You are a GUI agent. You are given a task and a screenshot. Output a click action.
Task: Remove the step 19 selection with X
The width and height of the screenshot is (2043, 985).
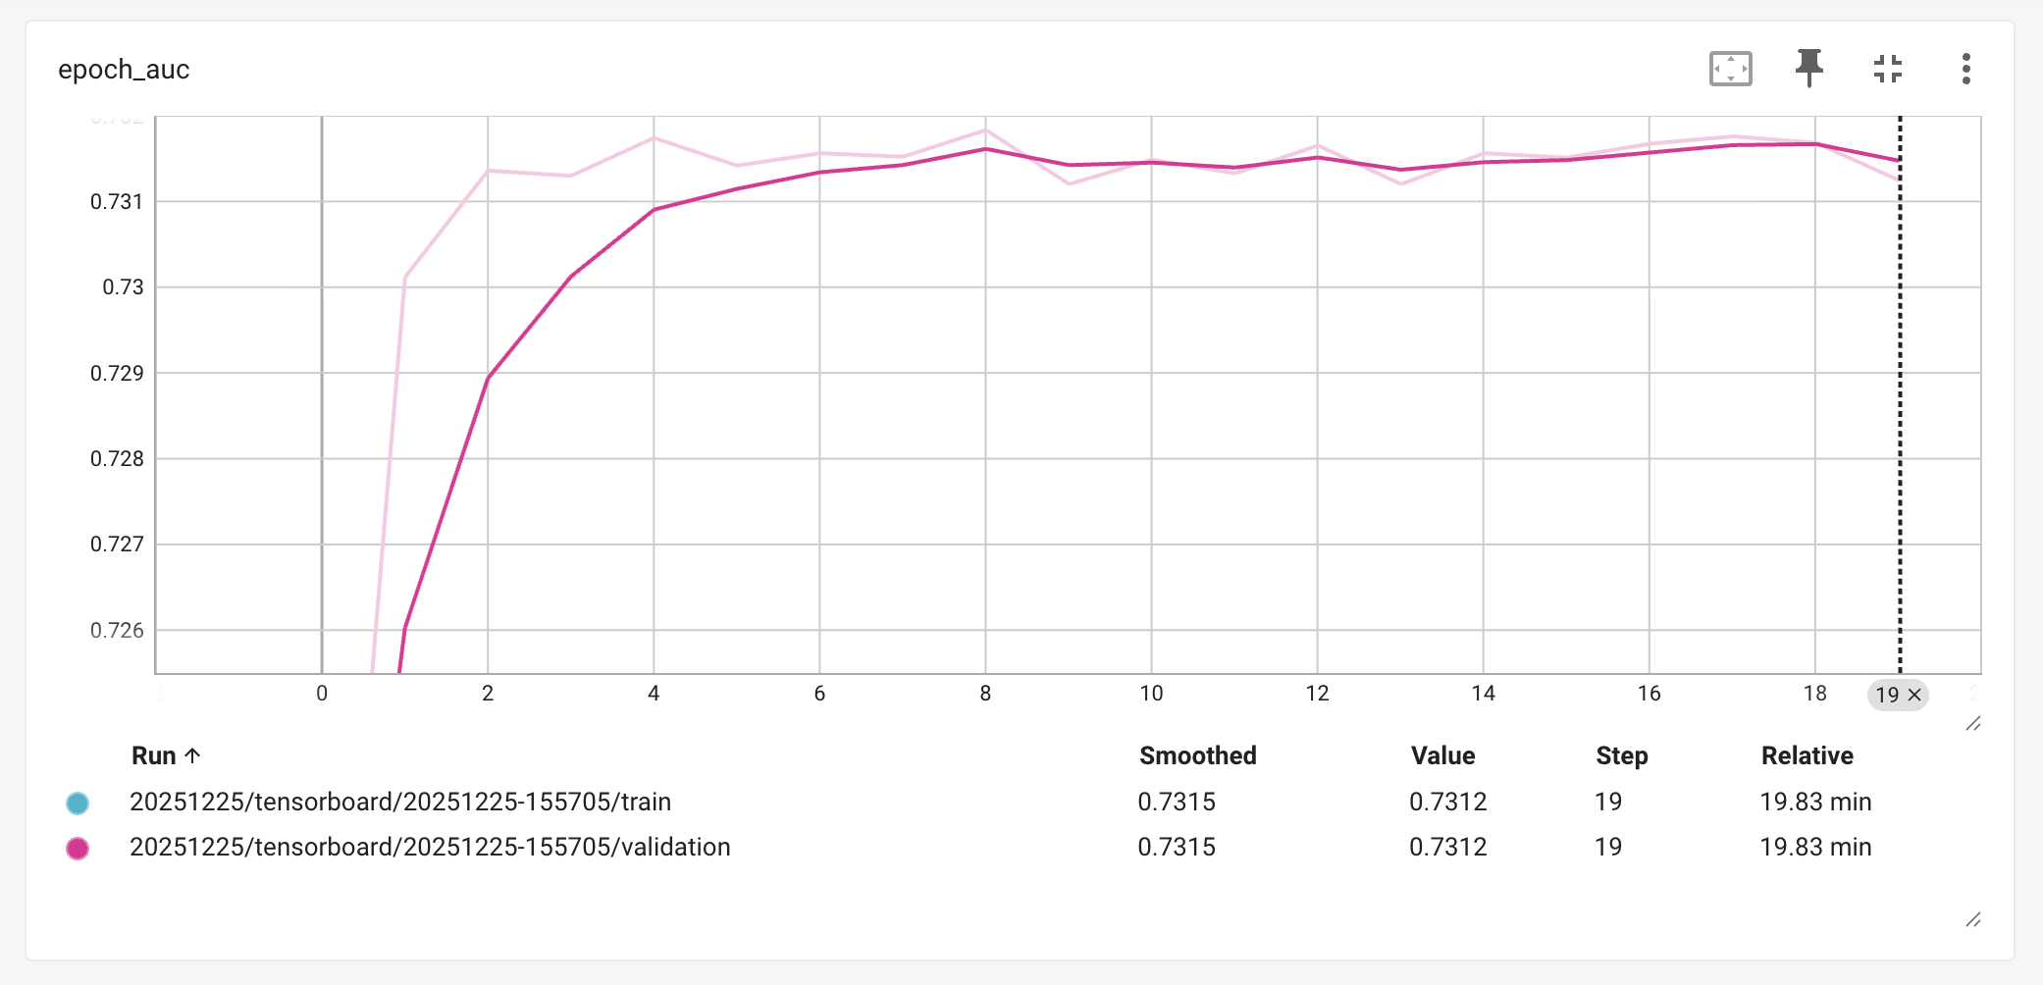coord(1914,695)
